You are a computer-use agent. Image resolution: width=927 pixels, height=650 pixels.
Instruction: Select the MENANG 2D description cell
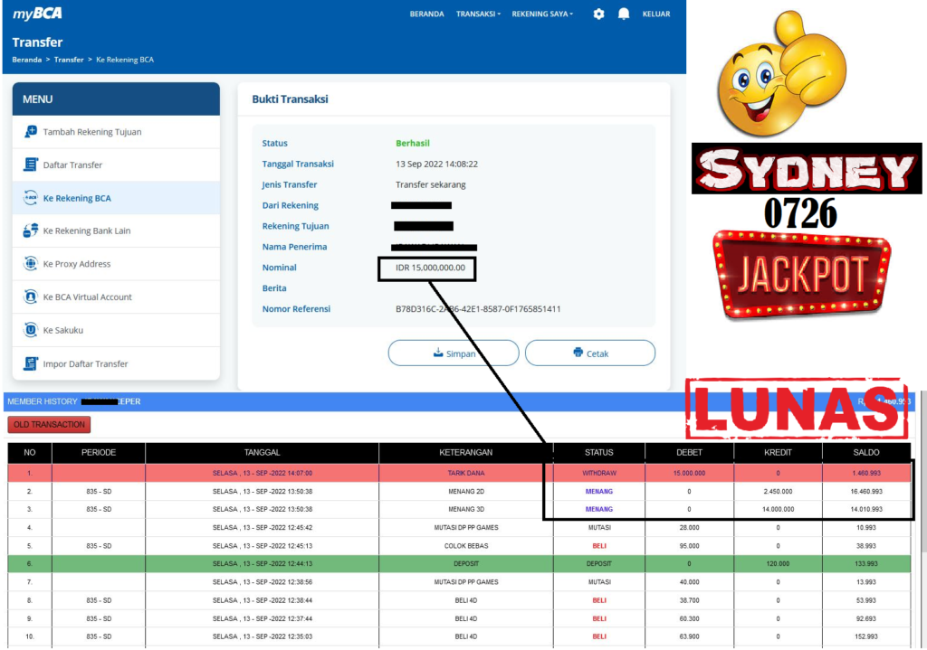point(466,491)
